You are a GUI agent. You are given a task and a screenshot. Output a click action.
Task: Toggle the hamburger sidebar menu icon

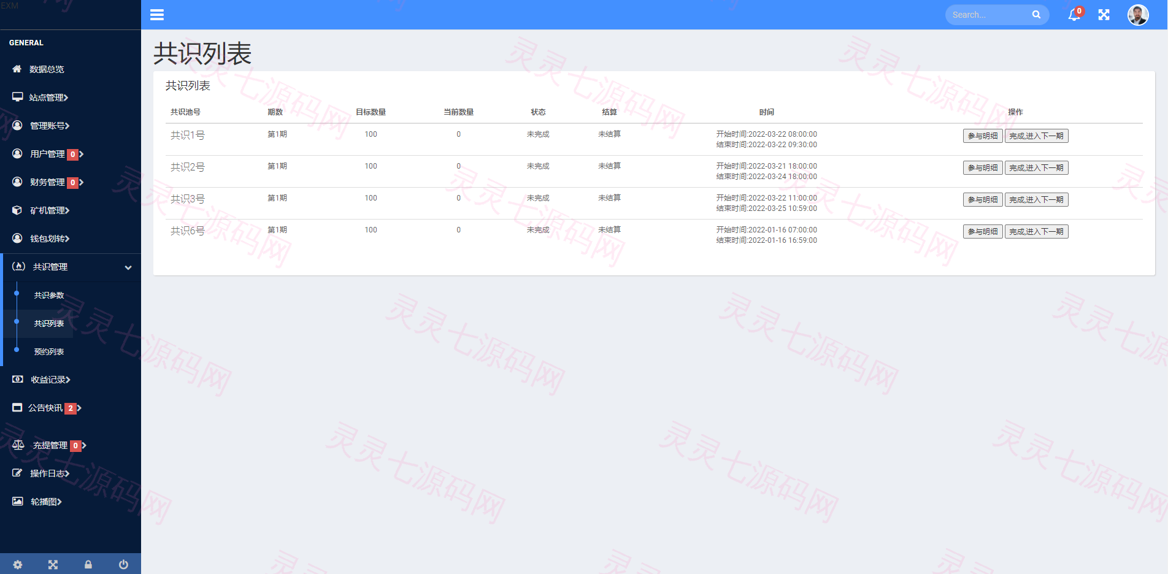tap(157, 15)
